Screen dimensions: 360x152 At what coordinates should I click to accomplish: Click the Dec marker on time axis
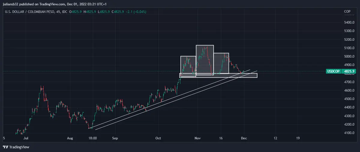tap(243, 139)
